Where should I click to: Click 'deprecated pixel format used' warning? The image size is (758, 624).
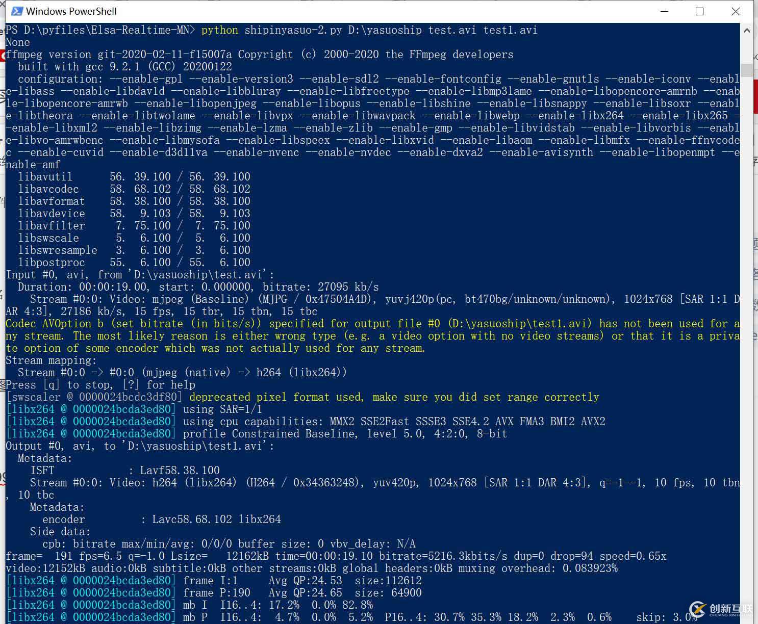coord(394,397)
